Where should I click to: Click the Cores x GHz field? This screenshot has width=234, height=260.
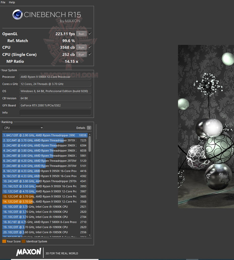point(55,84)
